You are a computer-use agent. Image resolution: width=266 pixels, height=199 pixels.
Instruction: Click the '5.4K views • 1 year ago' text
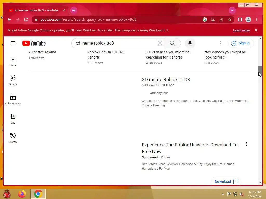click(x=158, y=85)
